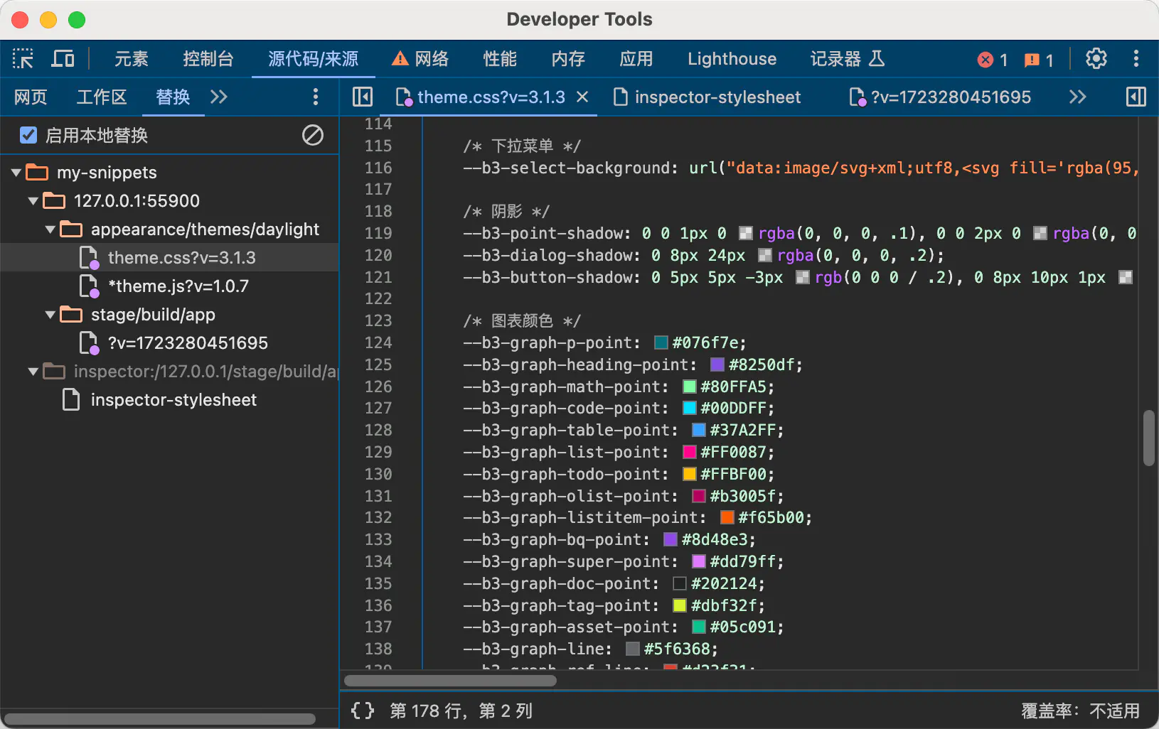Collapse the my-snippets folder
Screen dimensions: 1159x729
(x=16, y=173)
